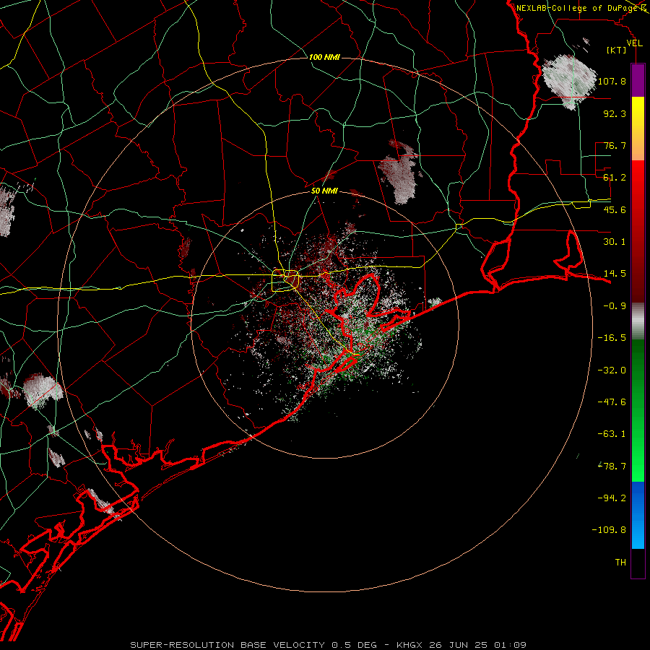Click the 100 NMI range ring label
The width and height of the screenshot is (650, 650).
324,57
